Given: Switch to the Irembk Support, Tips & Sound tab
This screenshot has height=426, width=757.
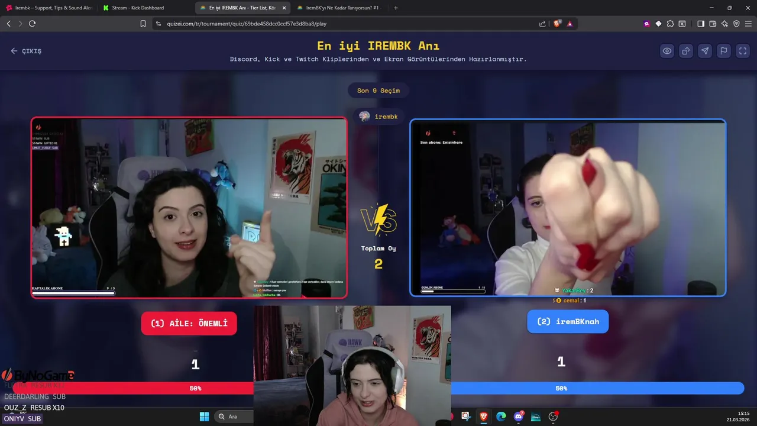Looking at the screenshot, I should pyautogui.click(x=48, y=8).
